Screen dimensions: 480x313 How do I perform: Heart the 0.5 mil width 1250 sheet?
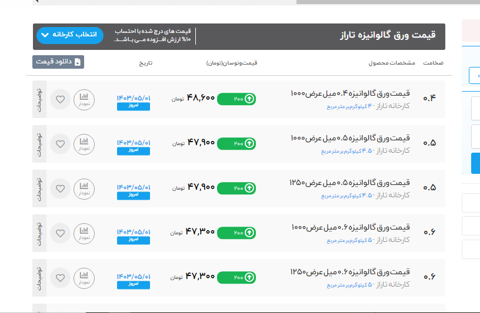[60, 188]
